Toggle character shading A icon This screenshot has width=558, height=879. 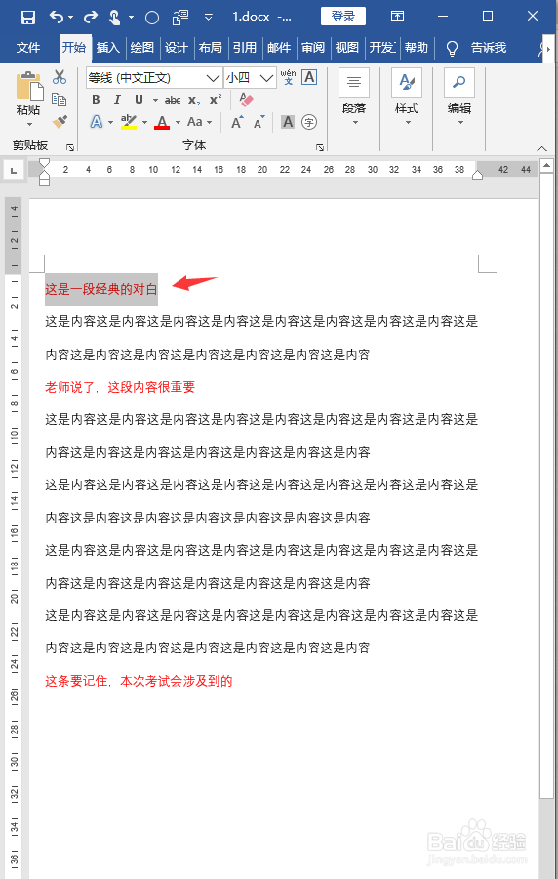pyautogui.click(x=288, y=122)
